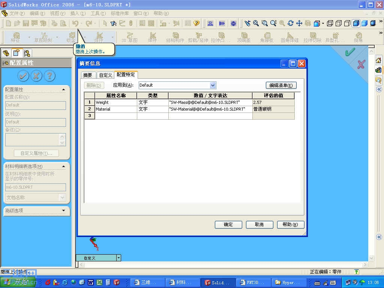Click the Save icon in toolbar

[26, 23]
